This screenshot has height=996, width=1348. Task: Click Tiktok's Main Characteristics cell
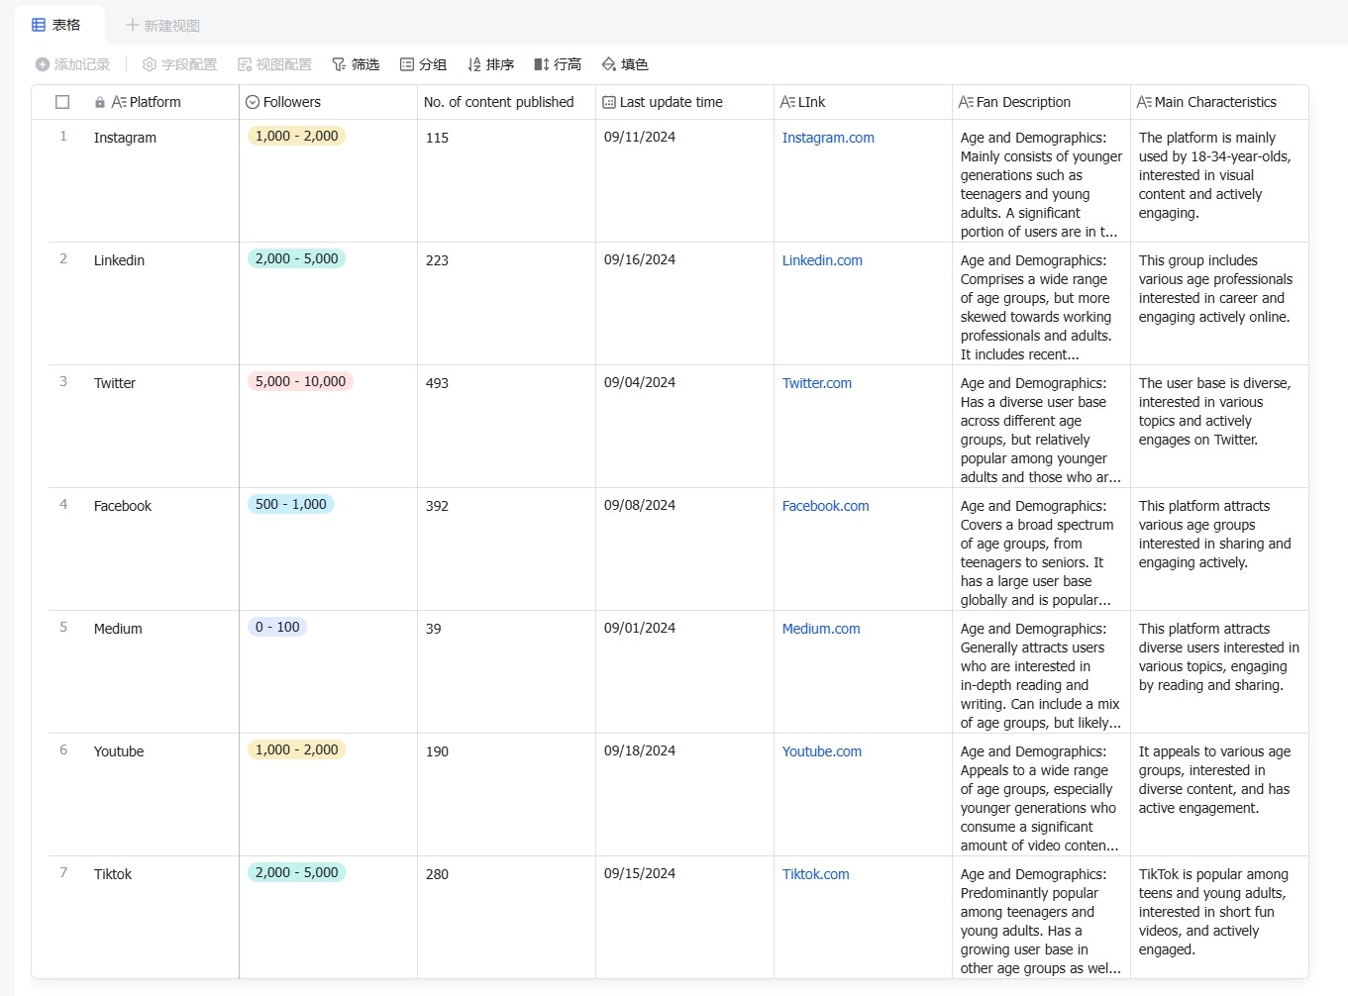[1219, 917]
